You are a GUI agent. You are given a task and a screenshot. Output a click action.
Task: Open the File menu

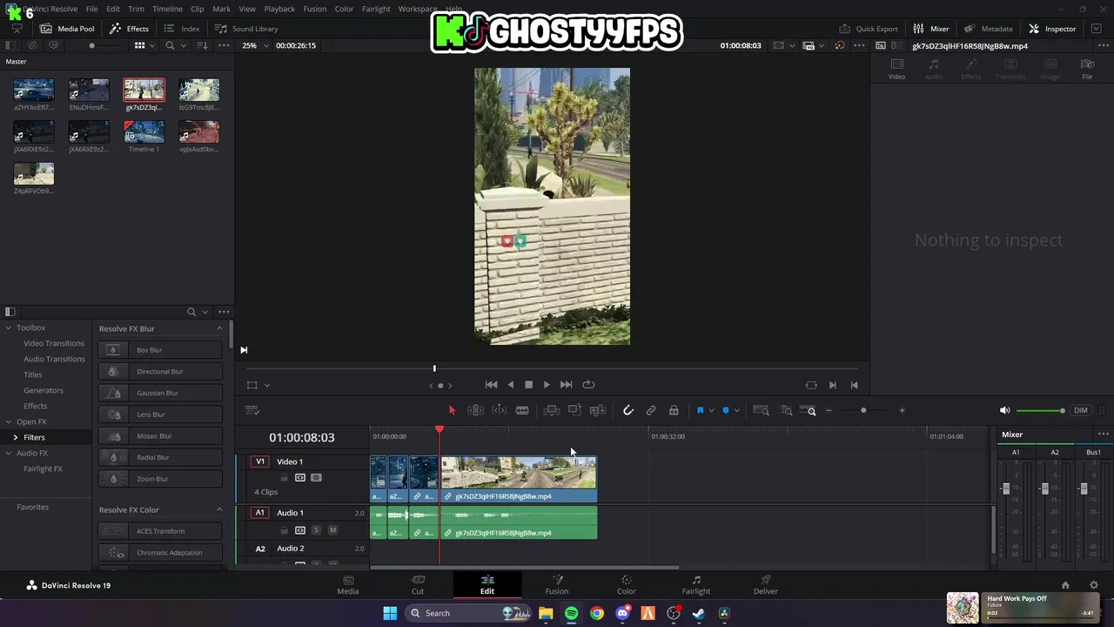tap(91, 9)
